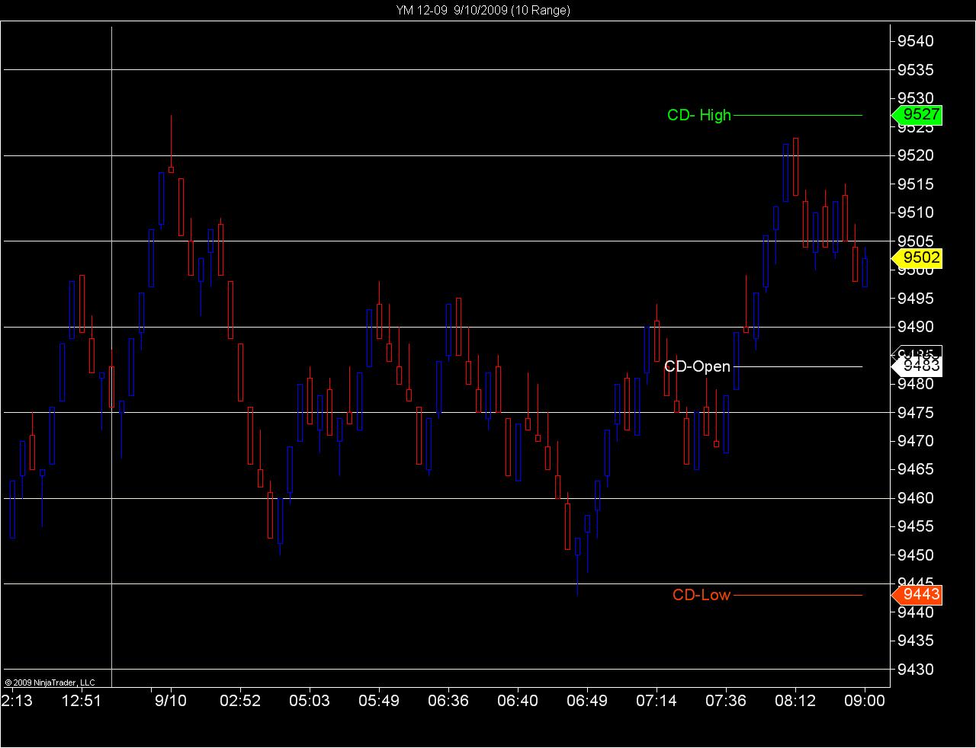Screen dimensions: 976x748
Task: Click the 9515 price axis label
Action: [916, 184]
